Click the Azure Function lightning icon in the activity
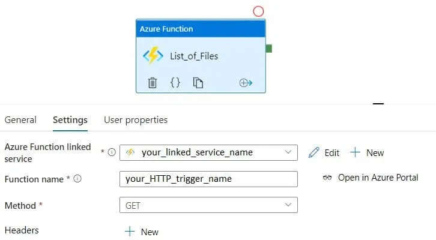 [x=153, y=56]
